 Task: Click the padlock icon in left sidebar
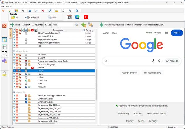5,73
